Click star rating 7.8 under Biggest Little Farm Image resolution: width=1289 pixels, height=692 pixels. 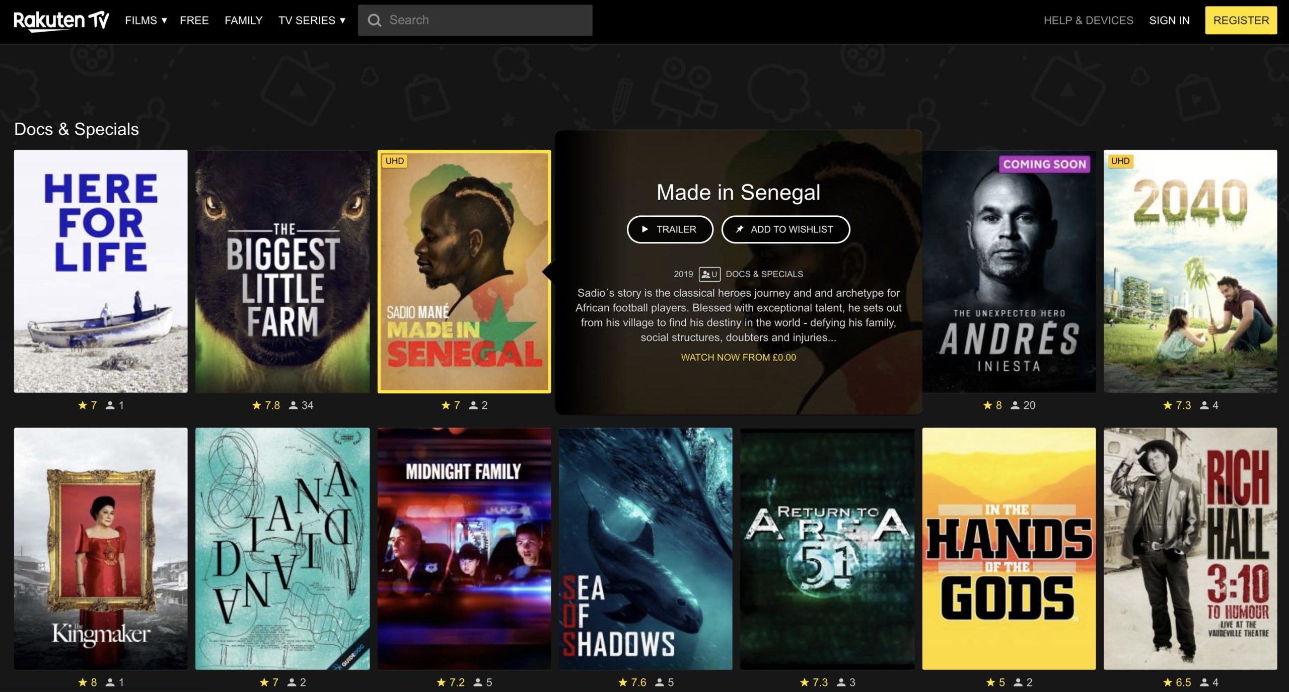(266, 405)
